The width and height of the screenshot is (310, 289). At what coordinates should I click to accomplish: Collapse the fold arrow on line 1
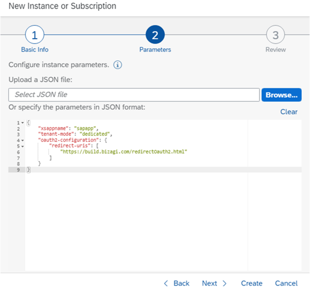(x=23, y=123)
